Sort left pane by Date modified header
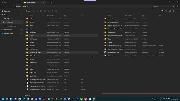 click(51, 16)
